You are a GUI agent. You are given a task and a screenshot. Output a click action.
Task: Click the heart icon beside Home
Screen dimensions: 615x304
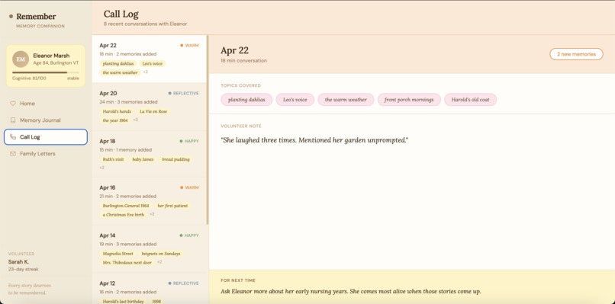click(13, 104)
